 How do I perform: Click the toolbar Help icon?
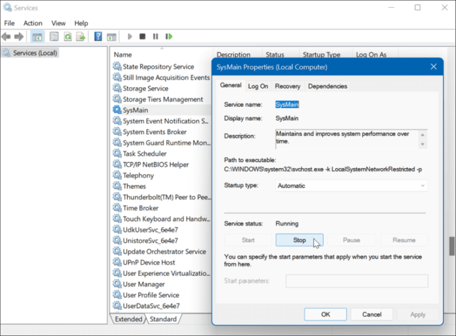(98, 36)
